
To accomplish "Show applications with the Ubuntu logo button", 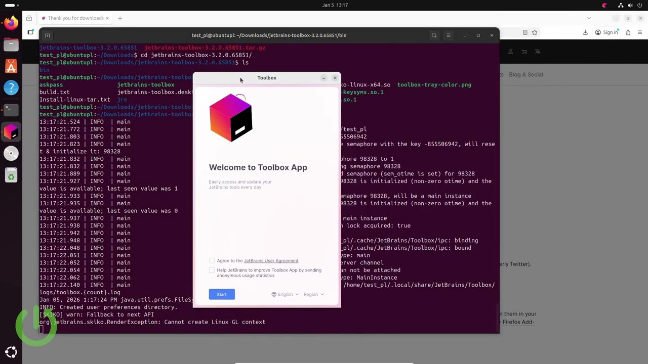I will [x=11, y=352].
